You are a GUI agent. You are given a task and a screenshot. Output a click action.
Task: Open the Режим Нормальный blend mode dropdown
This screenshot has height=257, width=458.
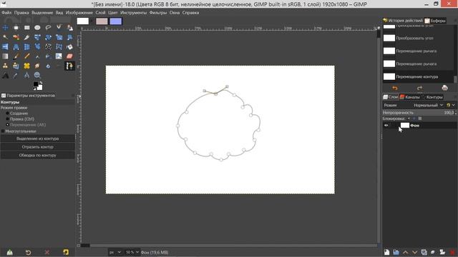[428, 105]
